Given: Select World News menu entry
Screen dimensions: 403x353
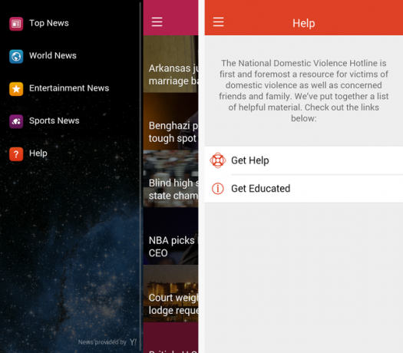Looking at the screenshot, I should [x=53, y=55].
